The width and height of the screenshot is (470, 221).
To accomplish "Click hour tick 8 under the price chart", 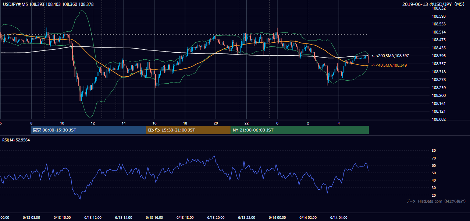I will [x=31, y=123].
